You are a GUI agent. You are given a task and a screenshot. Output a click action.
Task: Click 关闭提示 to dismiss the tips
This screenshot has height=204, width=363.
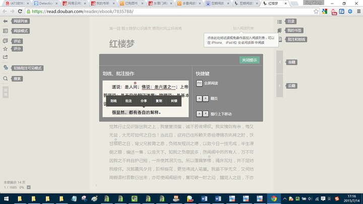pyautogui.click(x=250, y=60)
